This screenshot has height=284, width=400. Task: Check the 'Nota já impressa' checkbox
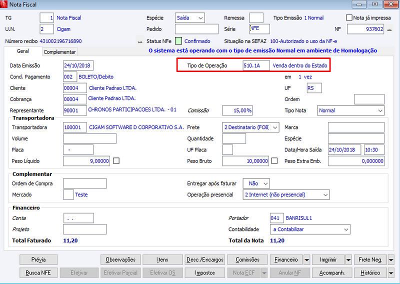point(349,17)
